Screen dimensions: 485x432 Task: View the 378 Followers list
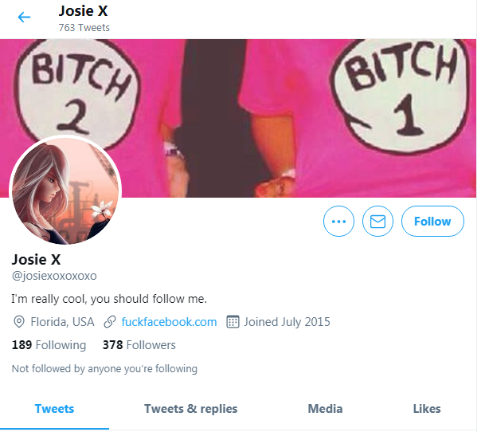[x=139, y=344]
